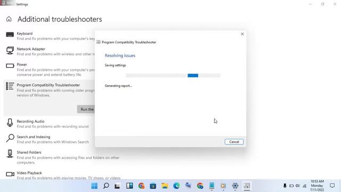
Task: Select the Video Playback camera icon
Action: tap(10, 174)
